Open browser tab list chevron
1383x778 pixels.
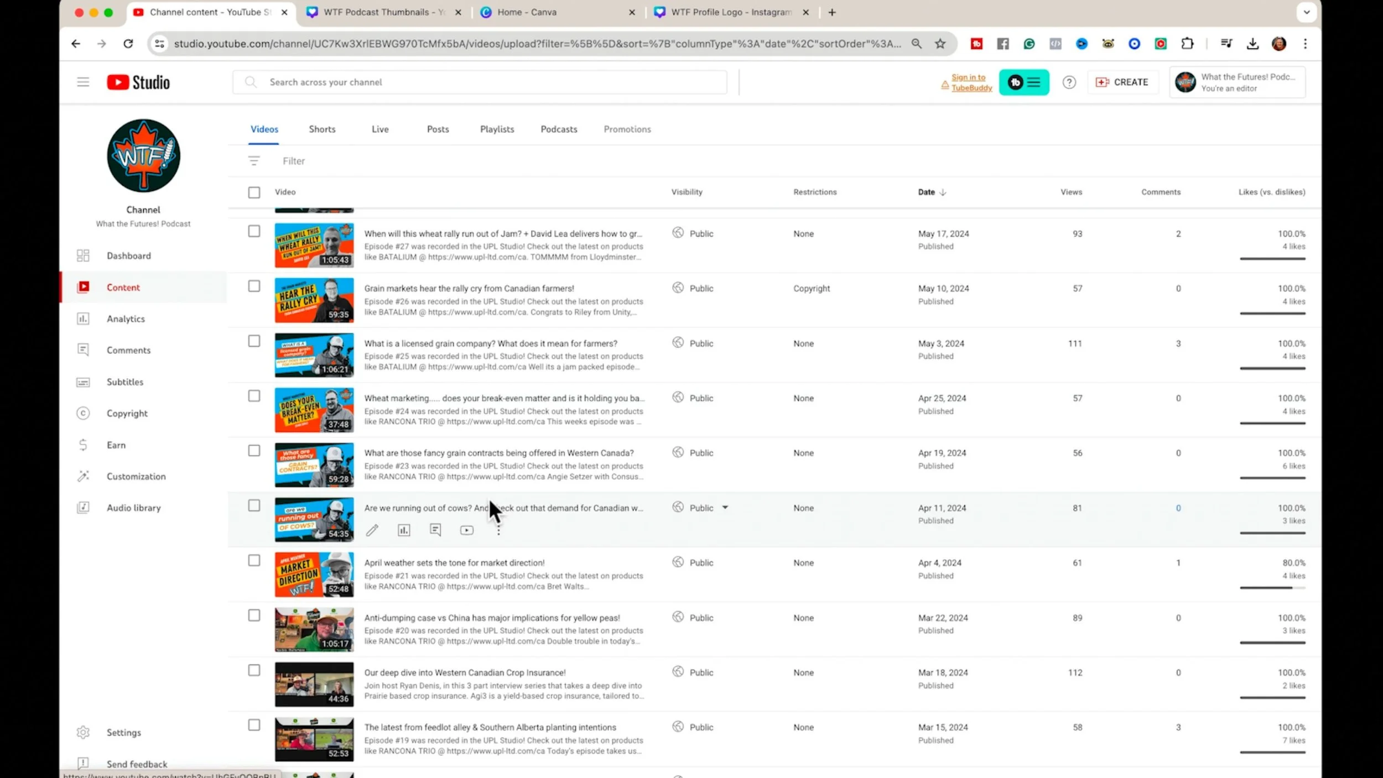point(1307,12)
